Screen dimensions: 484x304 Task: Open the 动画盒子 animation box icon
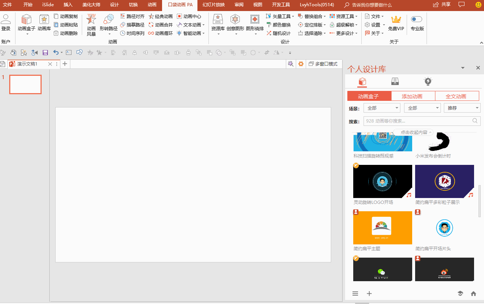(x=26, y=20)
